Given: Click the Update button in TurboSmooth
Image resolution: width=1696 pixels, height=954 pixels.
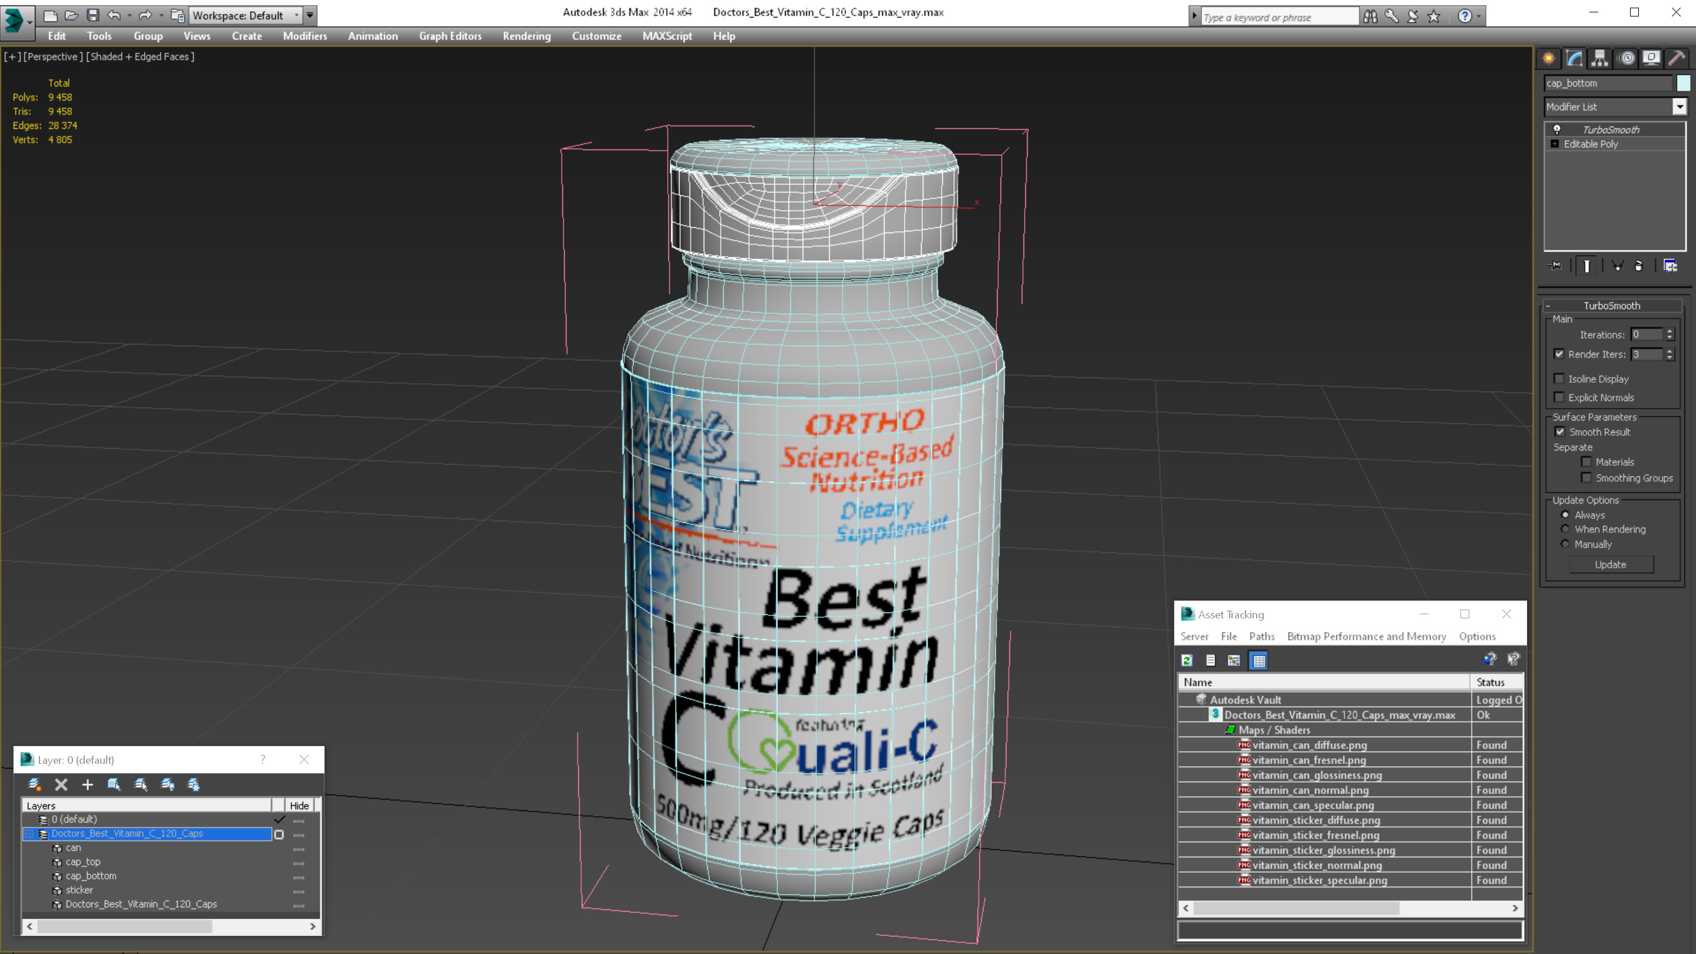Looking at the screenshot, I should coord(1611,564).
